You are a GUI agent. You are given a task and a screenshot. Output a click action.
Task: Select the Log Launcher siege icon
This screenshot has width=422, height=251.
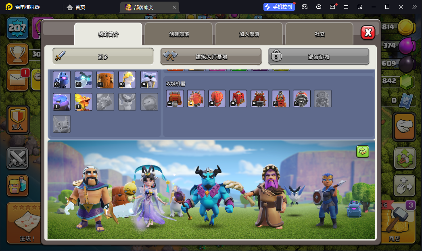[x=259, y=98]
